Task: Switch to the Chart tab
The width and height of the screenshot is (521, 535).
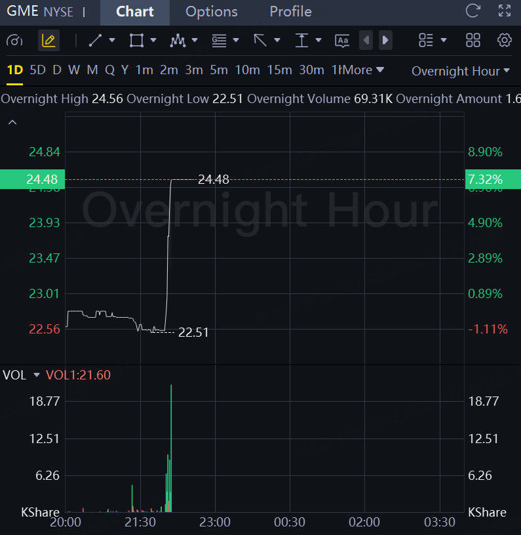Action: pos(135,12)
